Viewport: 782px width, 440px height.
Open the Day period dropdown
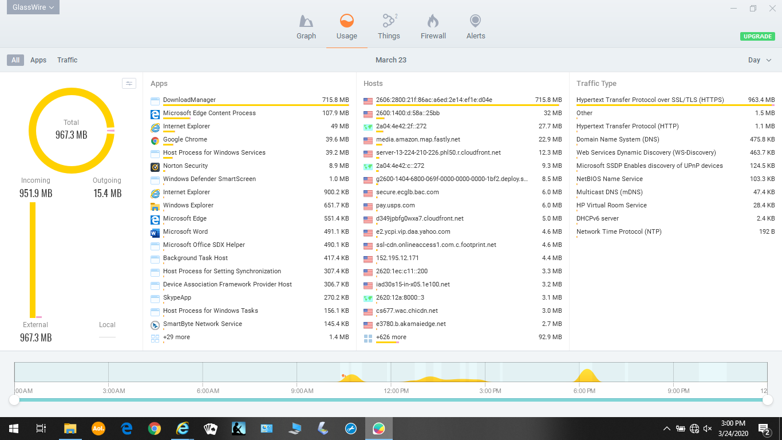tap(759, 60)
